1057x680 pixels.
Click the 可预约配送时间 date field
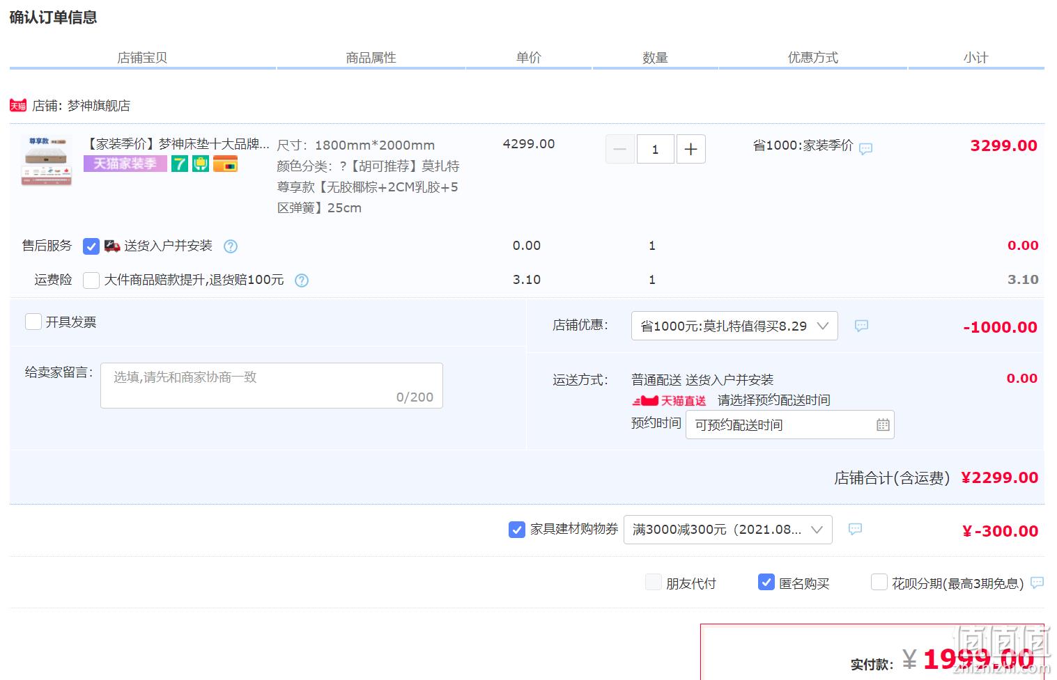tap(790, 425)
